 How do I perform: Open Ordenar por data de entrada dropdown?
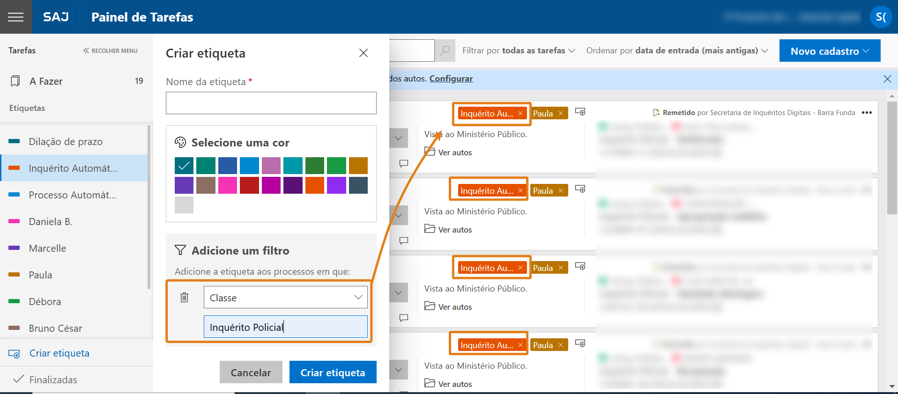click(x=676, y=51)
